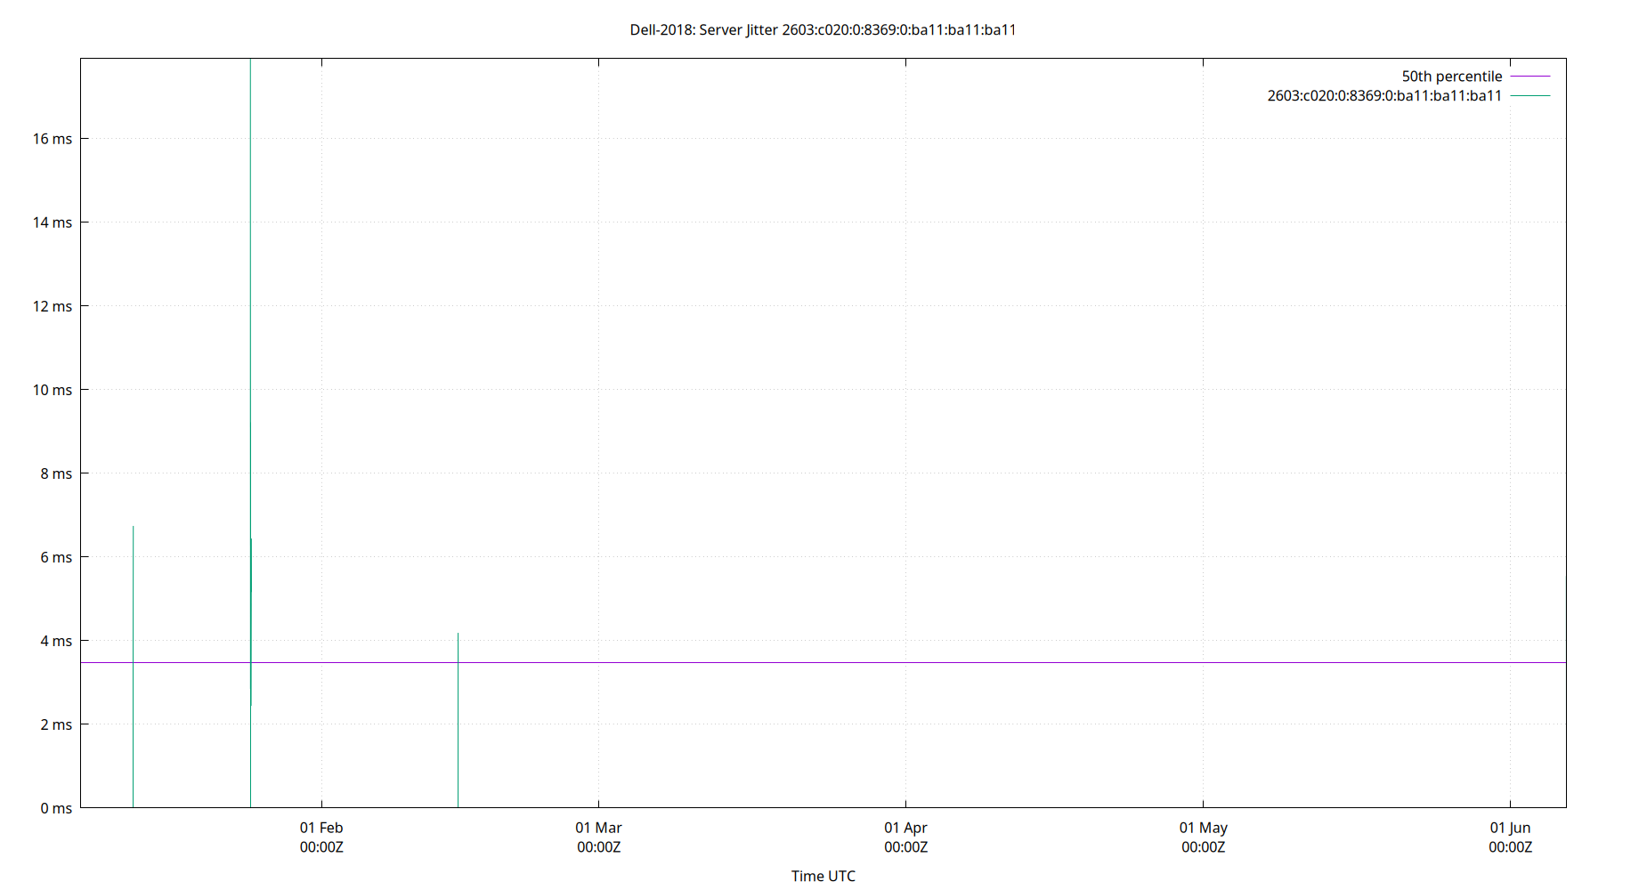The image size is (1647, 890).
Task: Click the 16 ms y-axis label
Action: coord(54,138)
